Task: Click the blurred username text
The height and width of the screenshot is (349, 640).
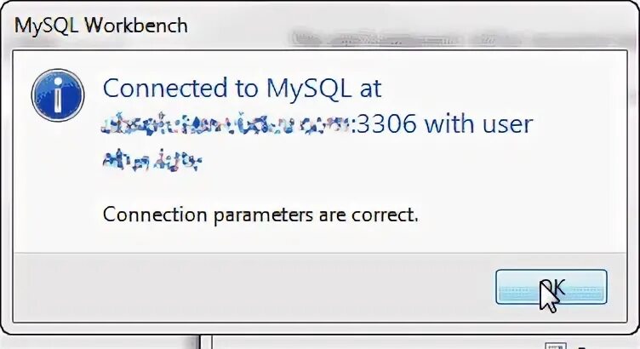Action: pyautogui.click(x=152, y=160)
